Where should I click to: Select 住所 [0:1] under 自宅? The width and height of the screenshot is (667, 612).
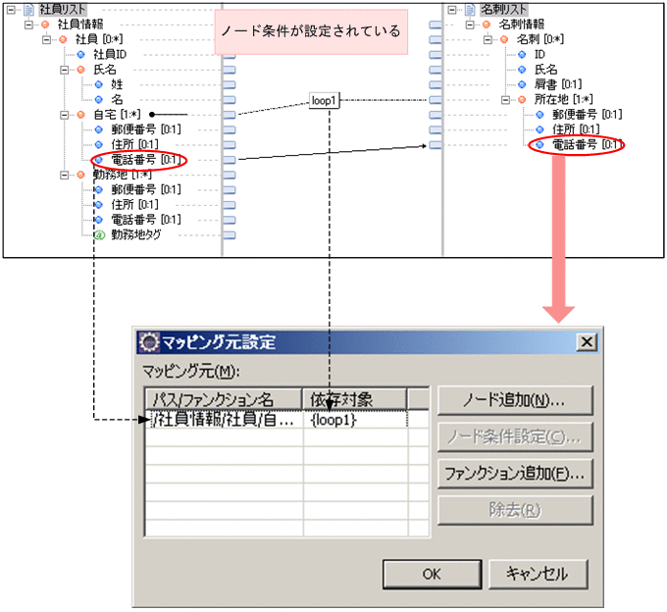pos(134,144)
